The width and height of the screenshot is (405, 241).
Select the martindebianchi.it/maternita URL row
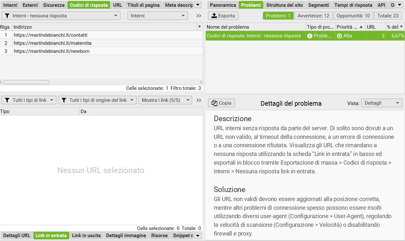(101, 43)
